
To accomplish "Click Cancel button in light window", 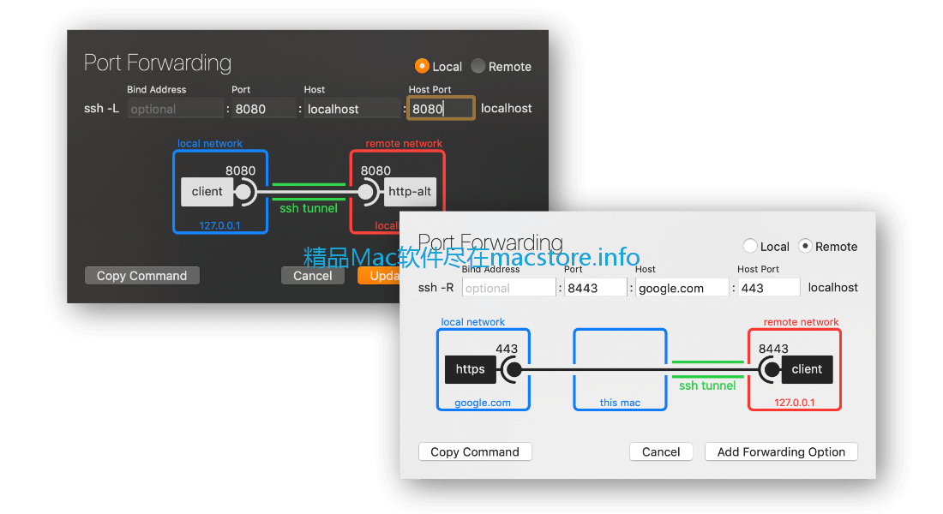I will (x=661, y=452).
